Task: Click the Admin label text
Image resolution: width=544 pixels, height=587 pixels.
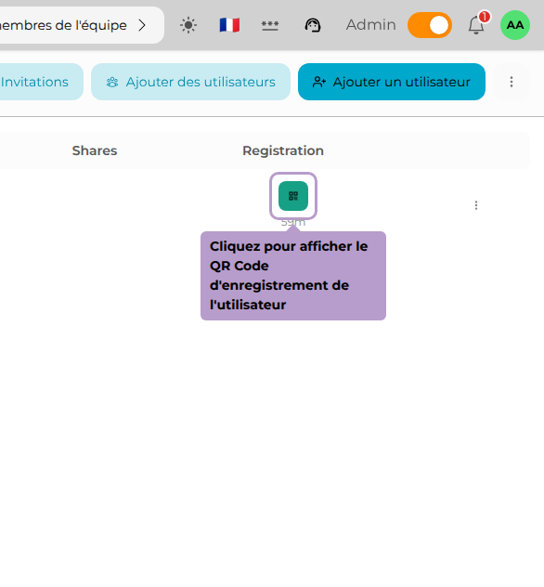Action: [x=370, y=25]
